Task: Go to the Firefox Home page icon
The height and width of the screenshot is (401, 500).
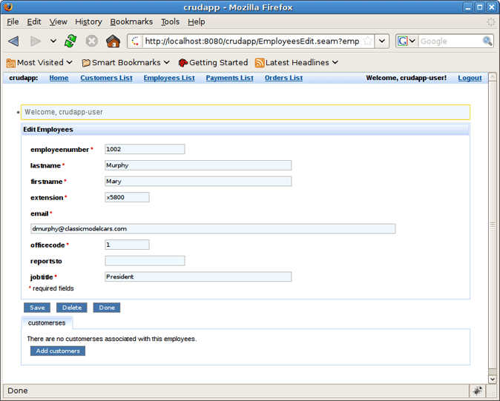Action: [113, 42]
